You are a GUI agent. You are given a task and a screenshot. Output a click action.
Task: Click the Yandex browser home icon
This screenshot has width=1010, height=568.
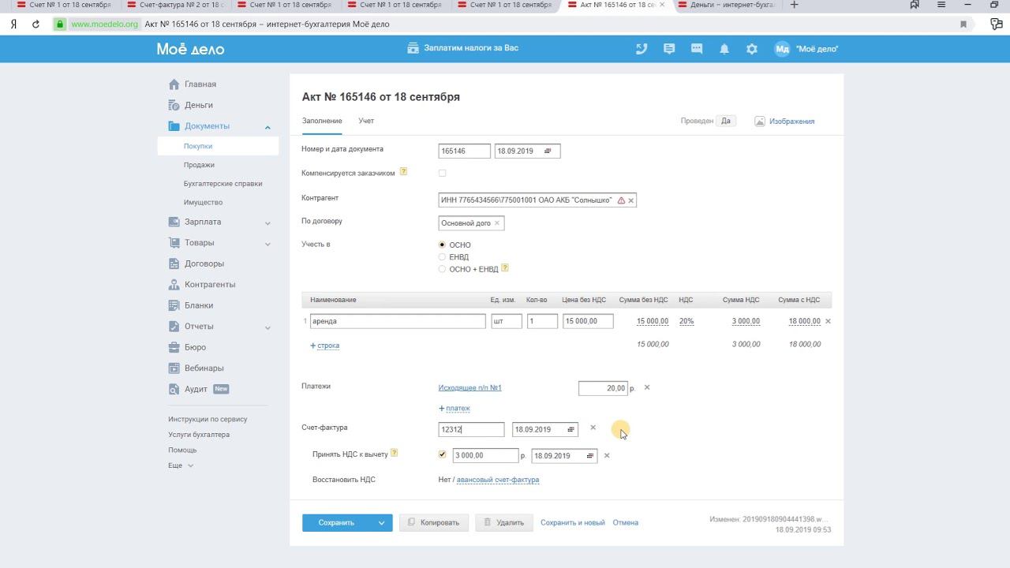point(13,24)
